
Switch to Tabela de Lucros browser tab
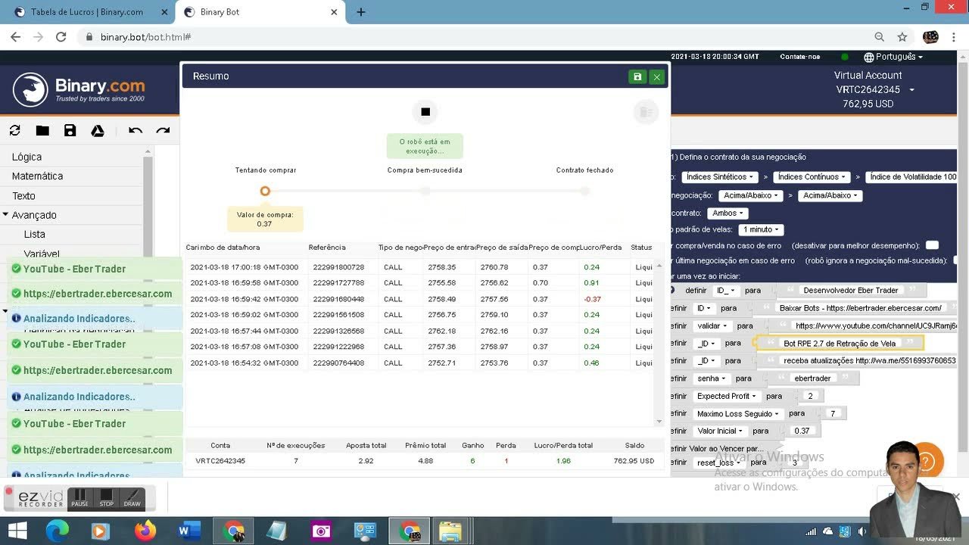pyautogui.click(x=87, y=12)
